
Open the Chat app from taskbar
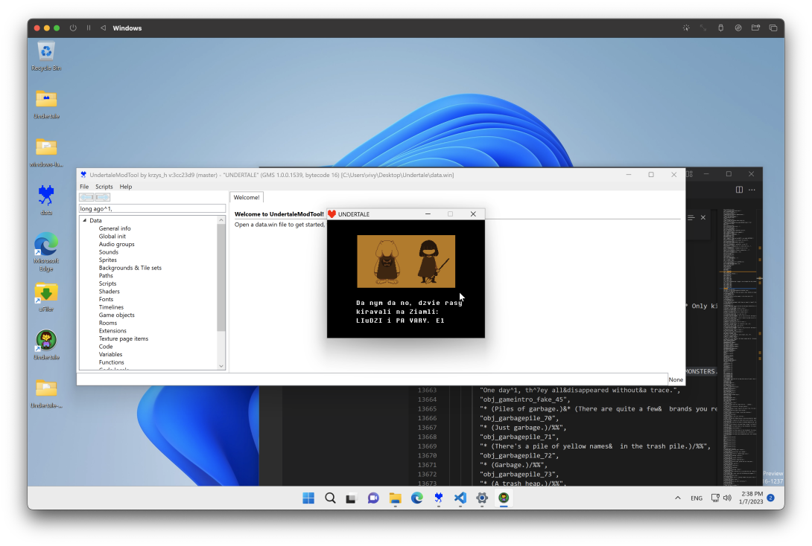pyautogui.click(x=373, y=498)
